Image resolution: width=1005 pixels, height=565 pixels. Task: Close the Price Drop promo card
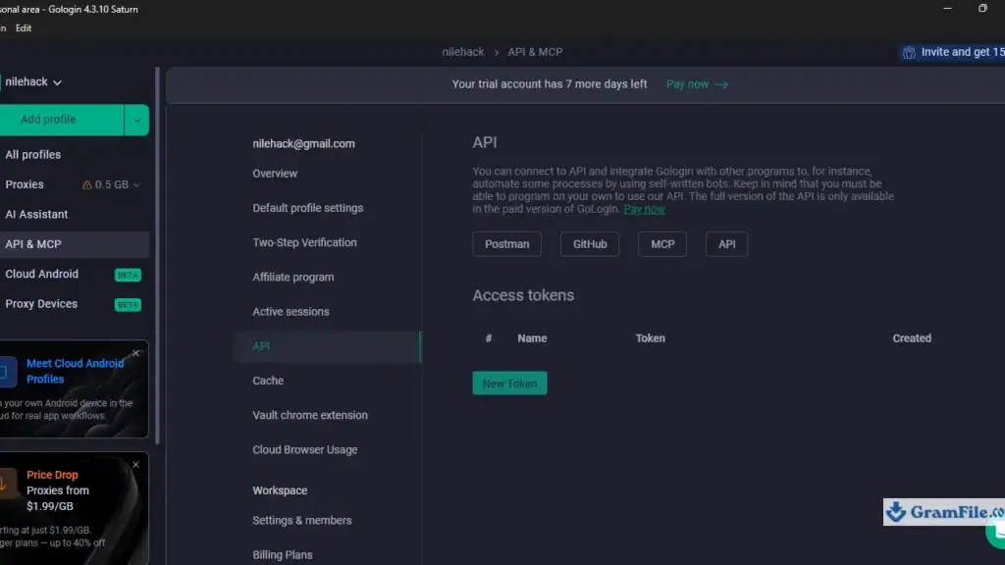(x=135, y=464)
